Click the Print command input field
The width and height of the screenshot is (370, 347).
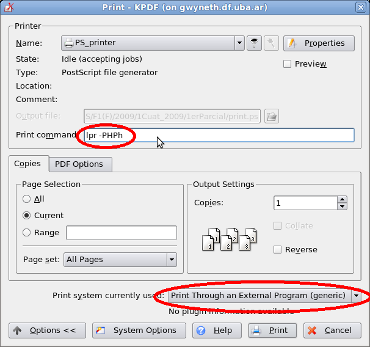(x=219, y=135)
